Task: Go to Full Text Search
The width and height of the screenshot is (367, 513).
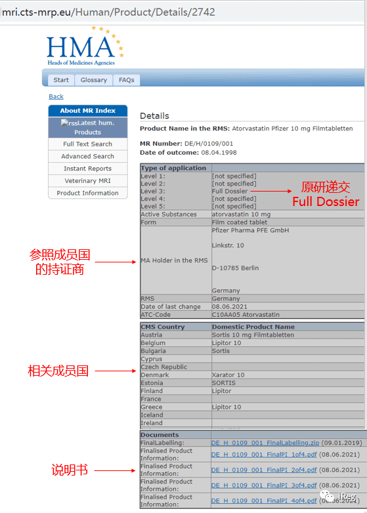Action: (88, 144)
